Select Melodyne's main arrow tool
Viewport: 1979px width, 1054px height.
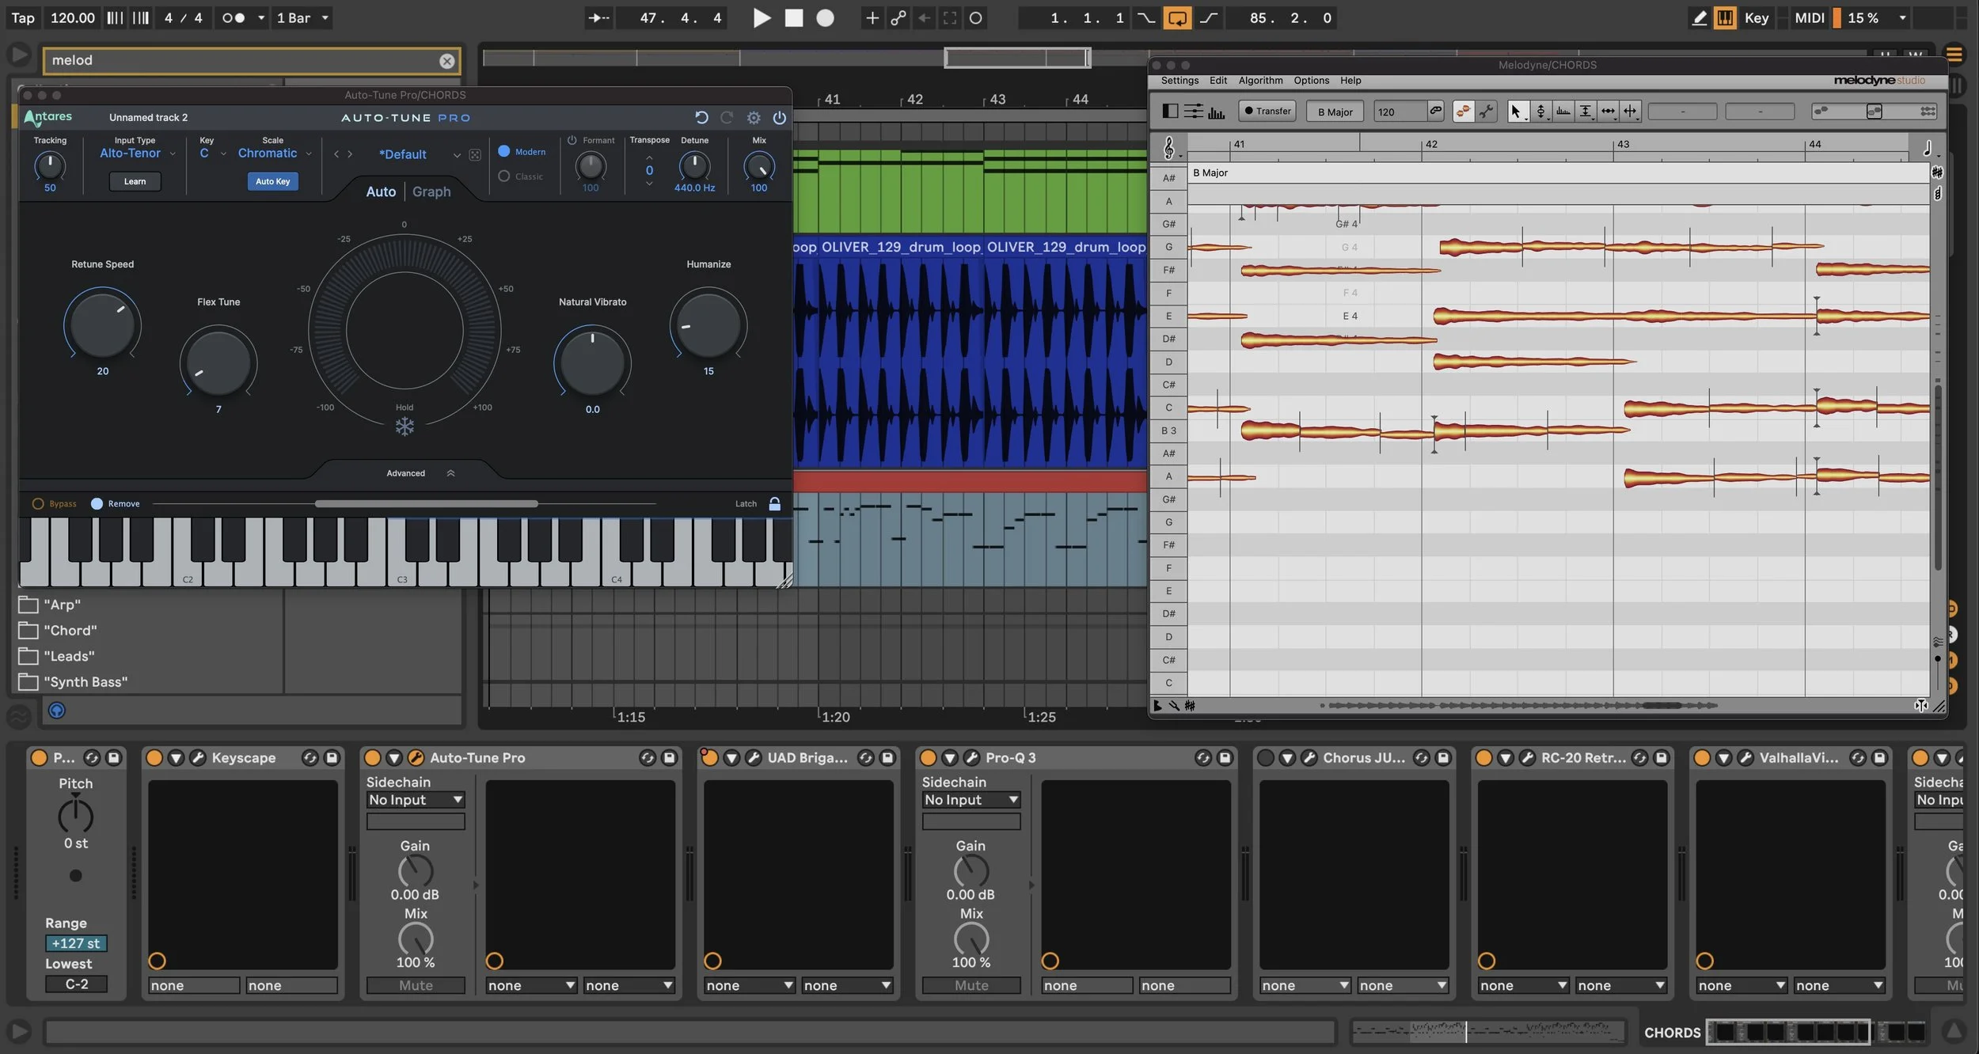(1515, 112)
